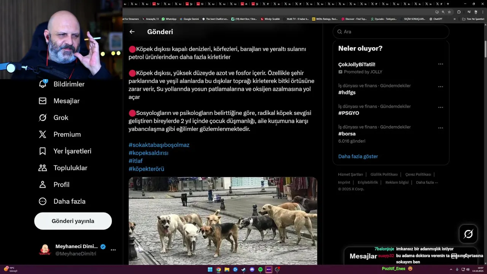Click the Ara search input field
This screenshot has height=274, width=487.
point(391,32)
